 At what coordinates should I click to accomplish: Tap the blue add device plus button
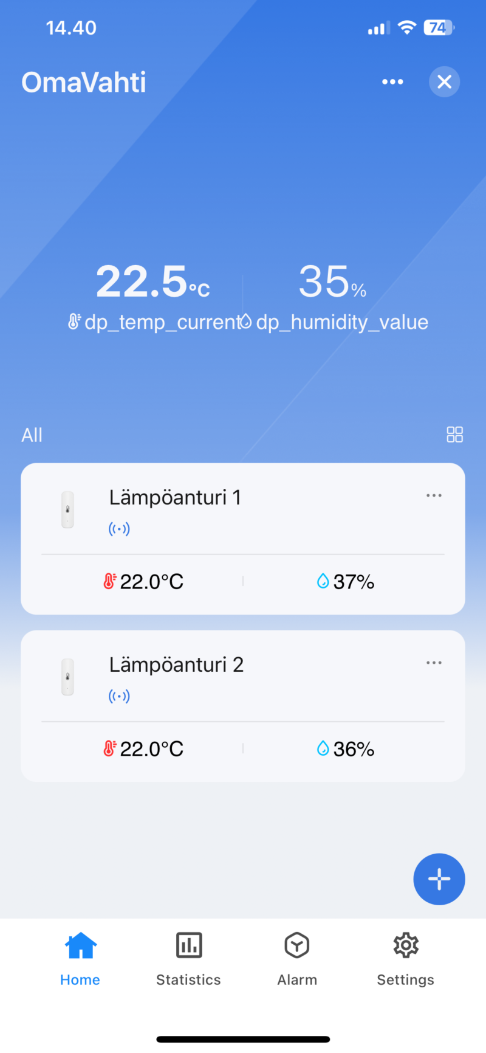click(x=439, y=879)
